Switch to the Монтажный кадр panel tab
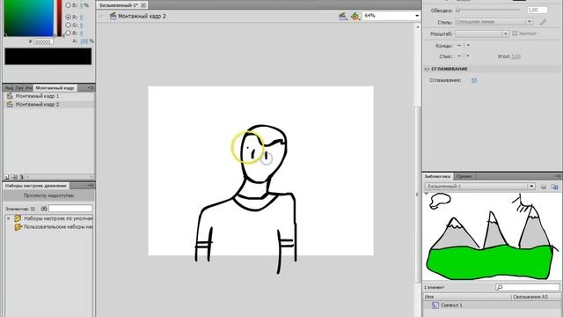Image resolution: width=563 pixels, height=317 pixels. (x=55, y=88)
